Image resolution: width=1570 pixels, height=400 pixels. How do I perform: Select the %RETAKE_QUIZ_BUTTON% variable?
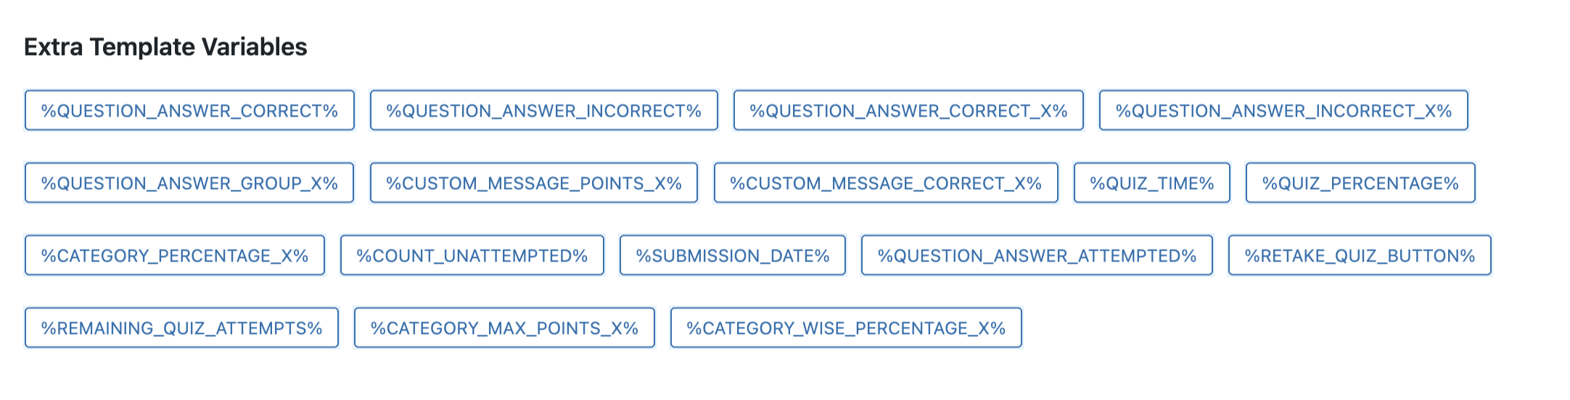tap(1360, 256)
